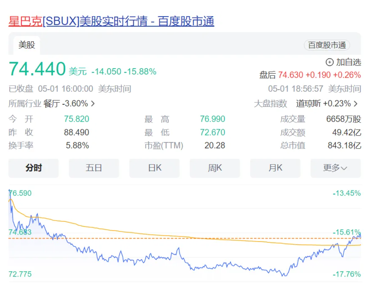Click the 市盈(TTM) value 20.28

[x=215, y=146]
